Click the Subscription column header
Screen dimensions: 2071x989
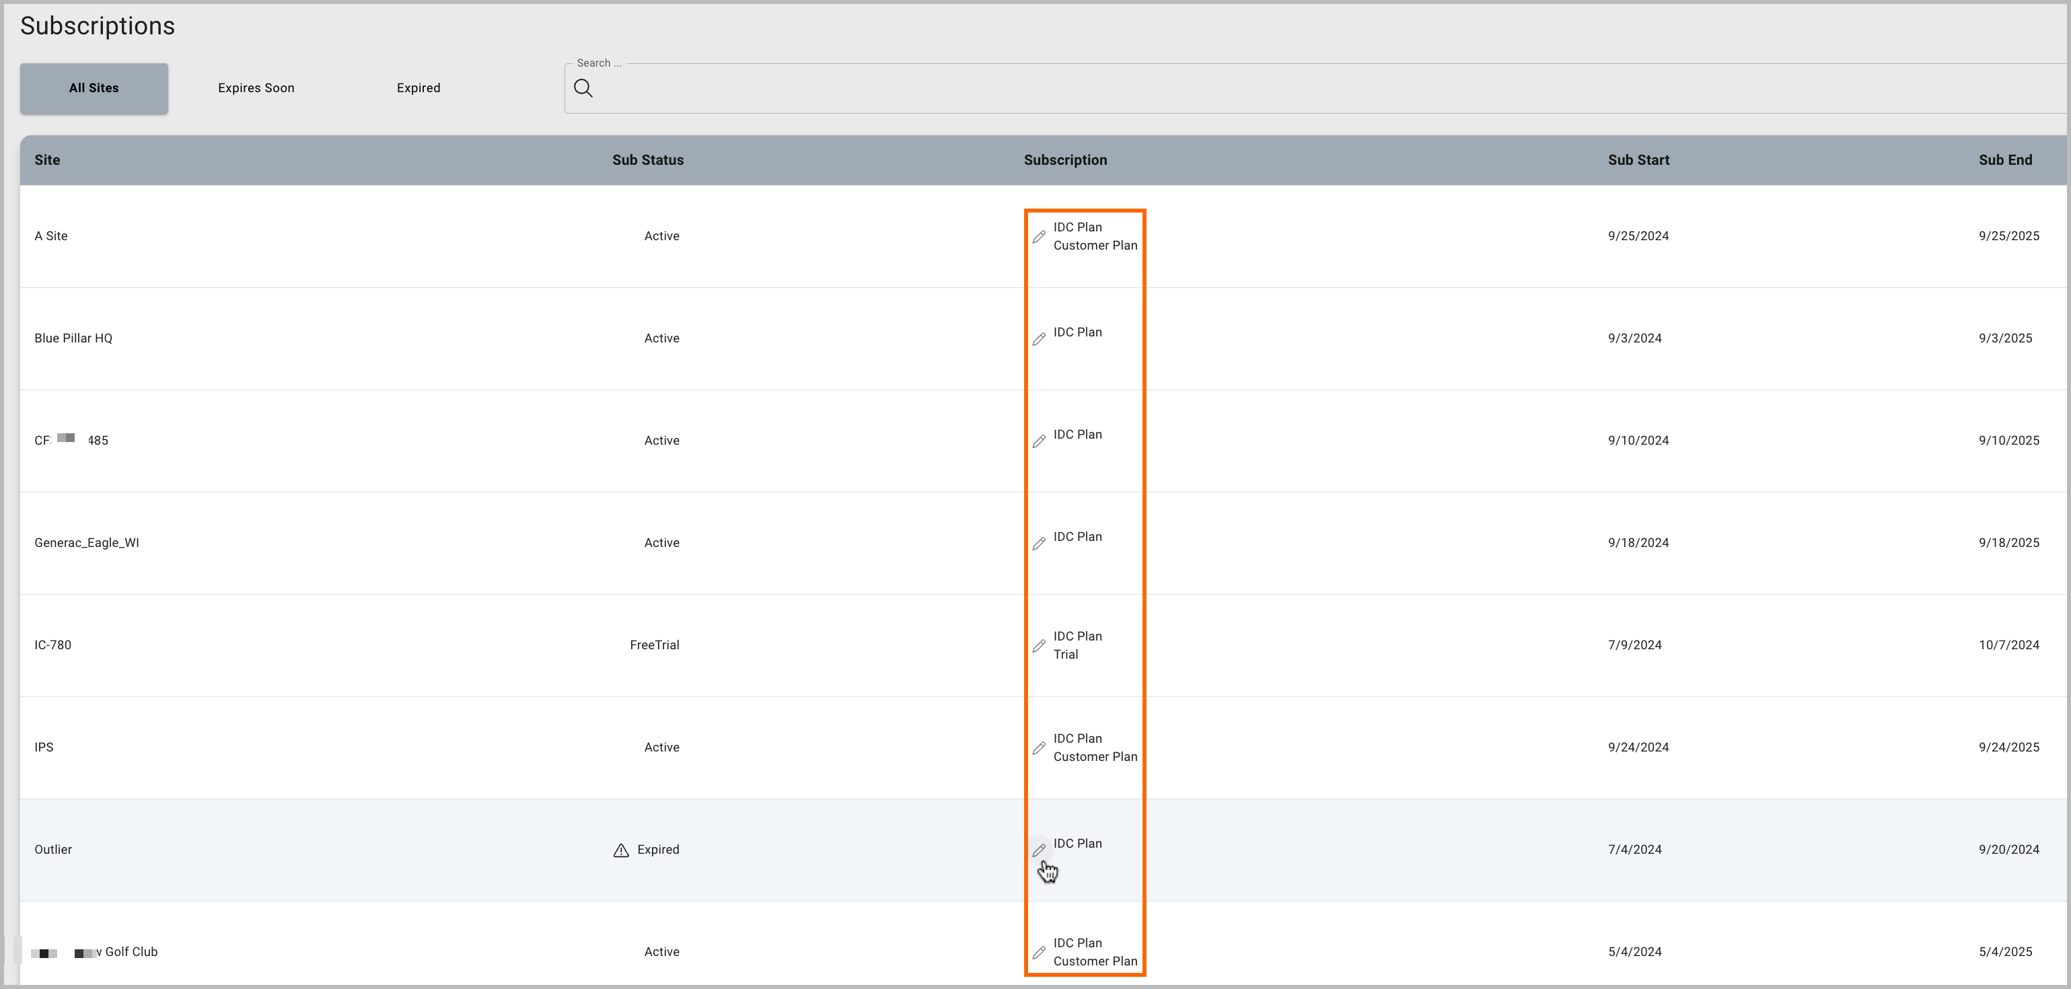1065,160
